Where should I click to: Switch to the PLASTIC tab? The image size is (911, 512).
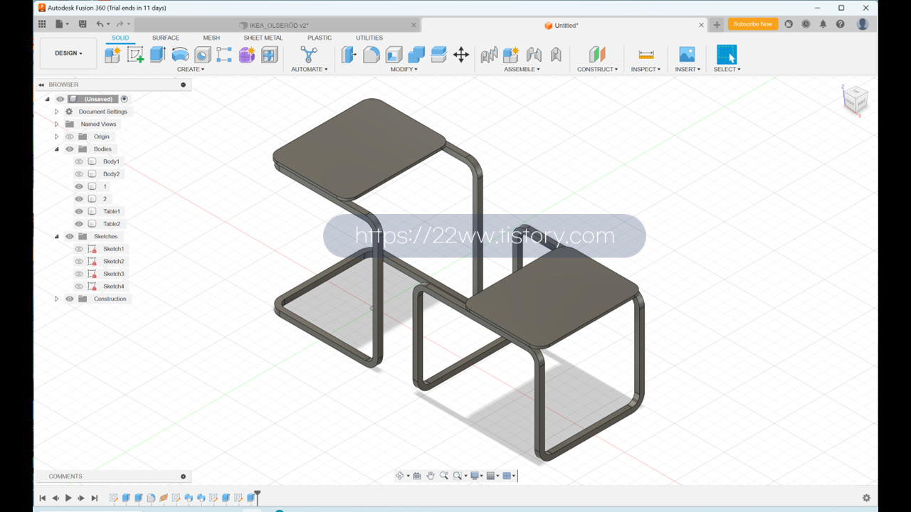coord(320,38)
